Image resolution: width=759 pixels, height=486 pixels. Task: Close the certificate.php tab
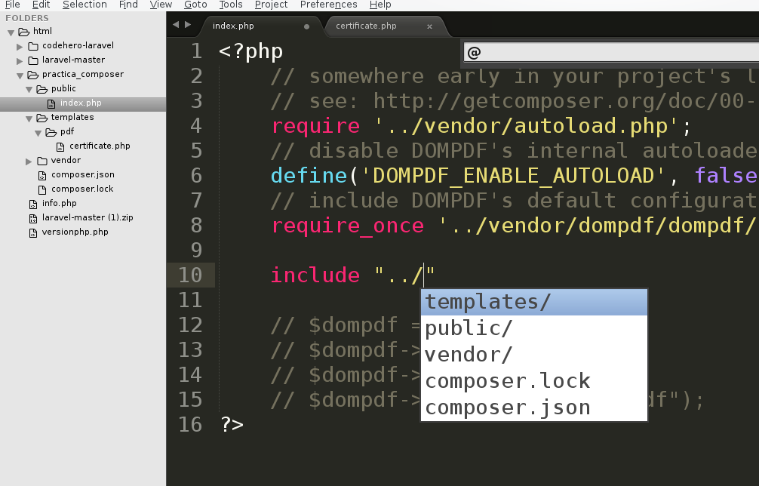point(429,25)
